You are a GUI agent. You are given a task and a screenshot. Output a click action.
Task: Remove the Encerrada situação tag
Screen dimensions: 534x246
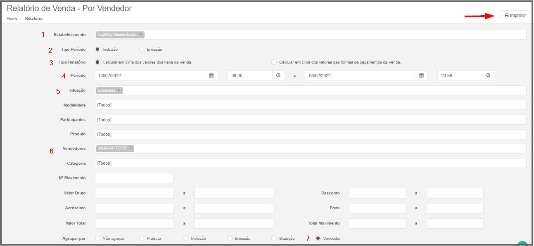tap(119, 90)
